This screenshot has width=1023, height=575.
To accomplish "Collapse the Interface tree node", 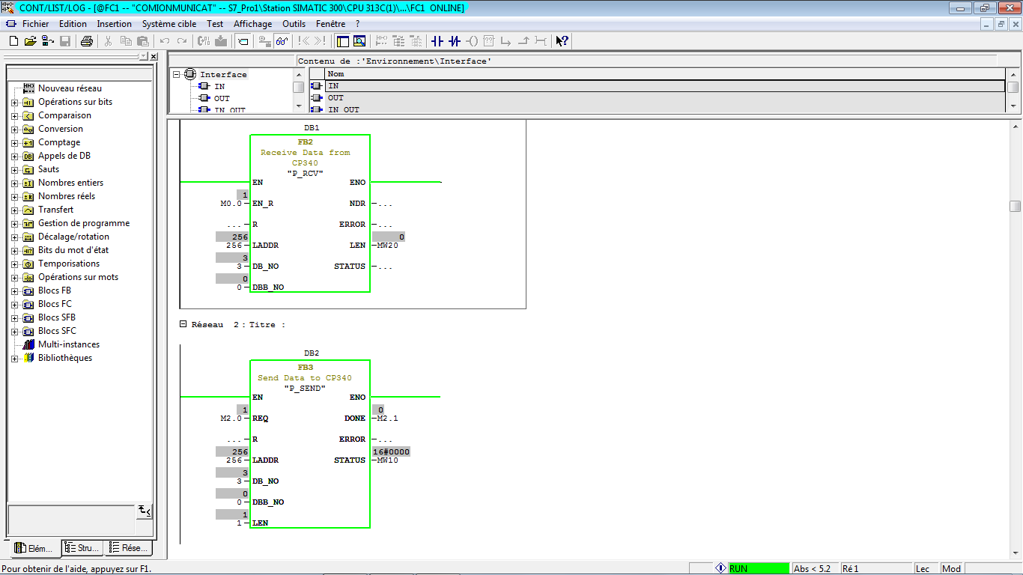I will coord(177,74).
